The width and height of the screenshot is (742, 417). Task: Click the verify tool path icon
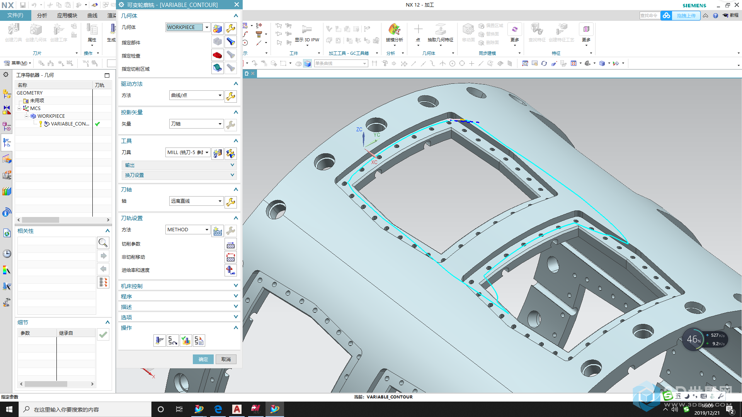(186, 341)
